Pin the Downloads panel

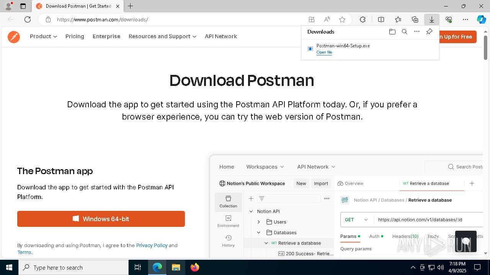pyautogui.click(x=429, y=32)
